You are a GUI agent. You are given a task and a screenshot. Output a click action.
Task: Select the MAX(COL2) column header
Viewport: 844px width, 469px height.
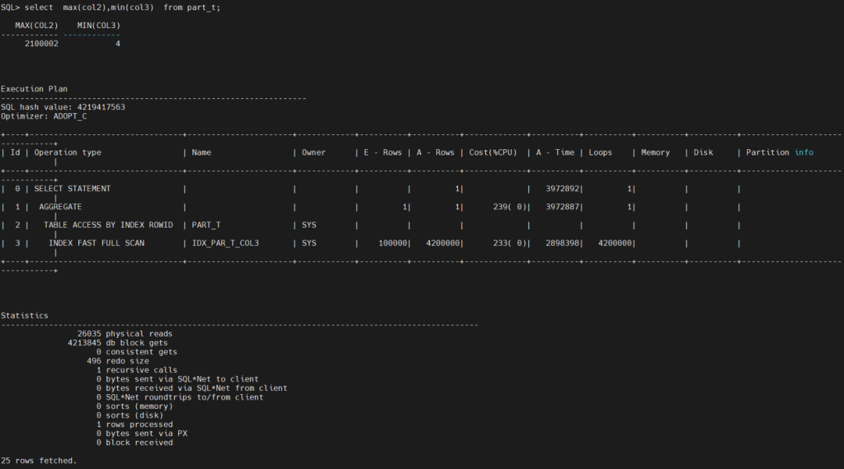pyautogui.click(x=36, y=25)
